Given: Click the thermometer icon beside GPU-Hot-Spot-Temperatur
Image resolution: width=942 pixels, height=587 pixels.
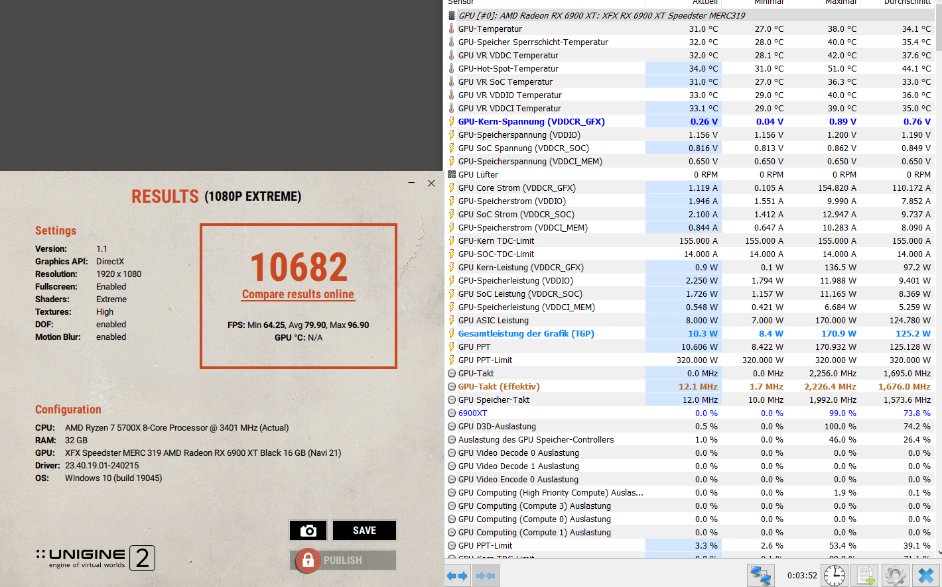Looking at the screenshot, I should click(452, 68).
